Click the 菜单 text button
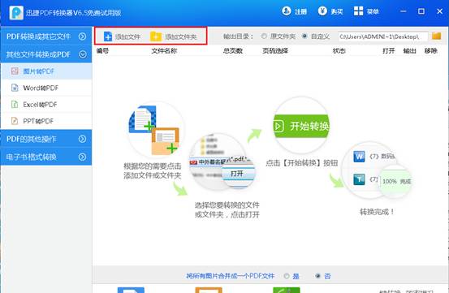Image resolution: width=449 pixels, height=293 pixels. [x=373, y=11]
